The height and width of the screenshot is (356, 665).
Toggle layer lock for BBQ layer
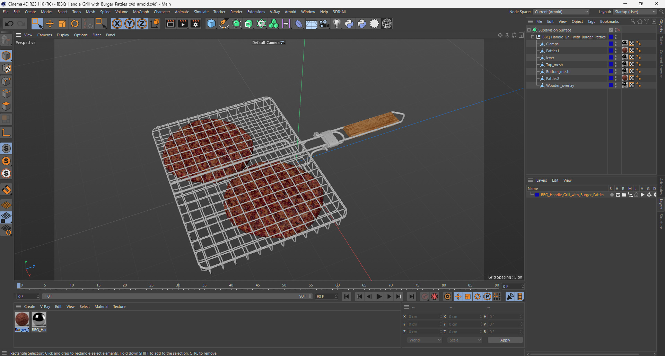[x=636, y=195]
